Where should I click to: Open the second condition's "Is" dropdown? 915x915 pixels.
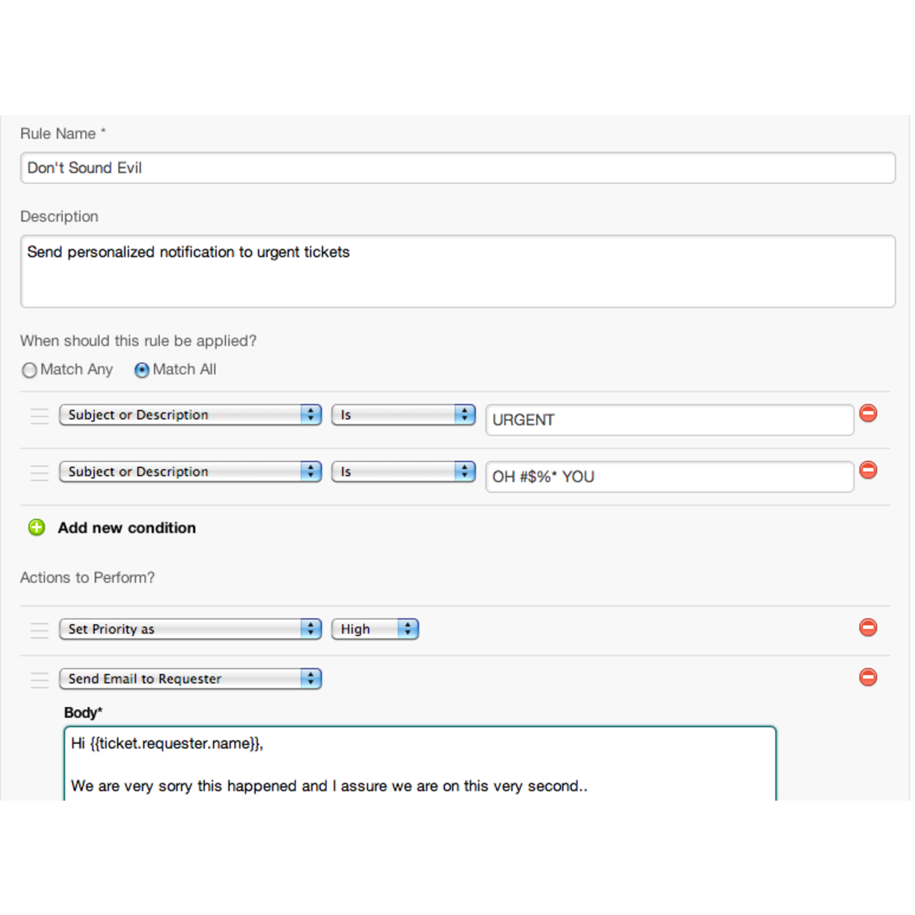click(x=403, y=471)
